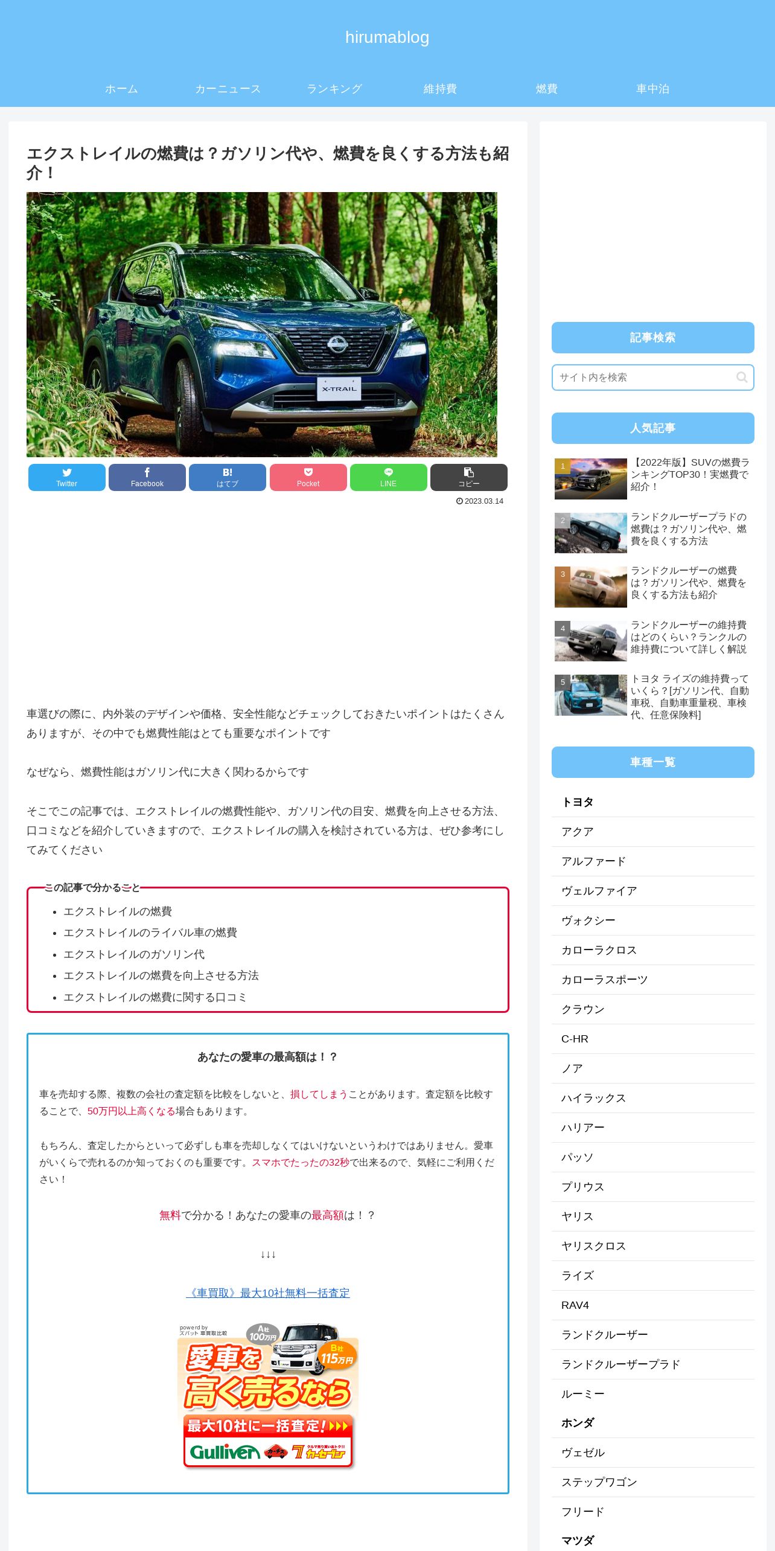This screenshot has height=1551, width=775.
Task: Open the 《車買取》最大10社無料一括査定 link
Action: coord(268,1293)
